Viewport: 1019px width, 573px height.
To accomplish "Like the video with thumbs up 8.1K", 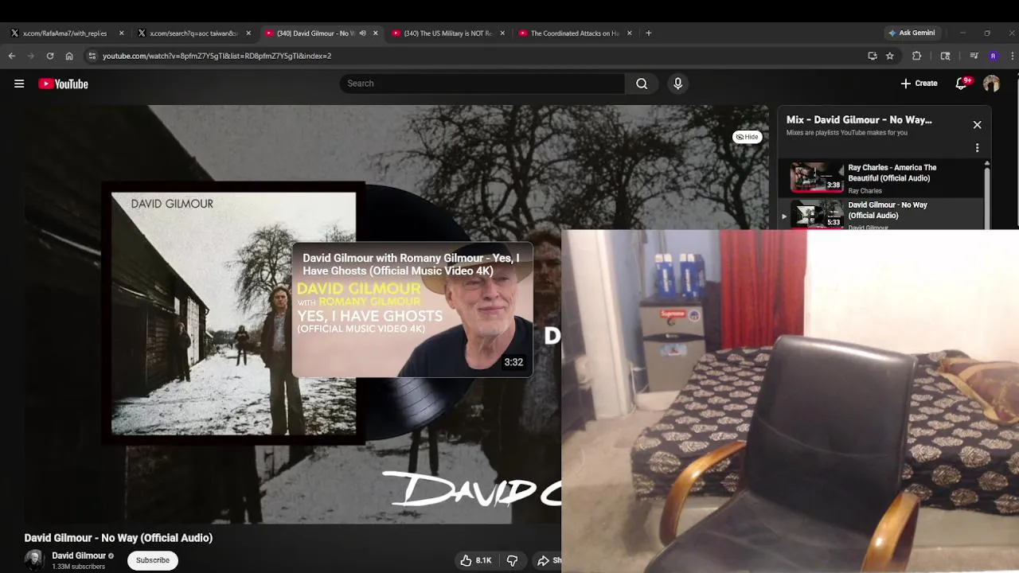I will coord(475,560).
